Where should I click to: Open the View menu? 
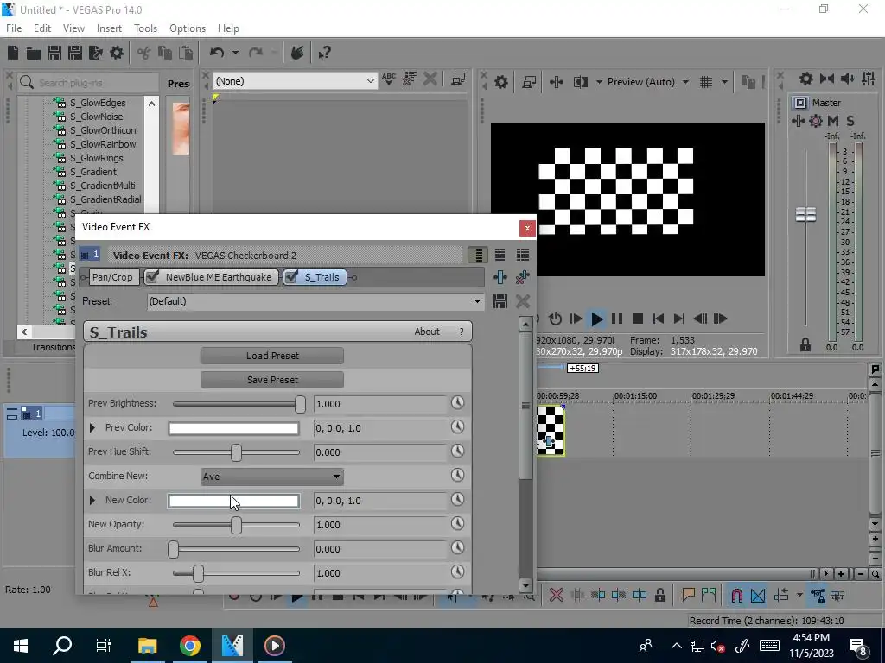coord(73,28)
